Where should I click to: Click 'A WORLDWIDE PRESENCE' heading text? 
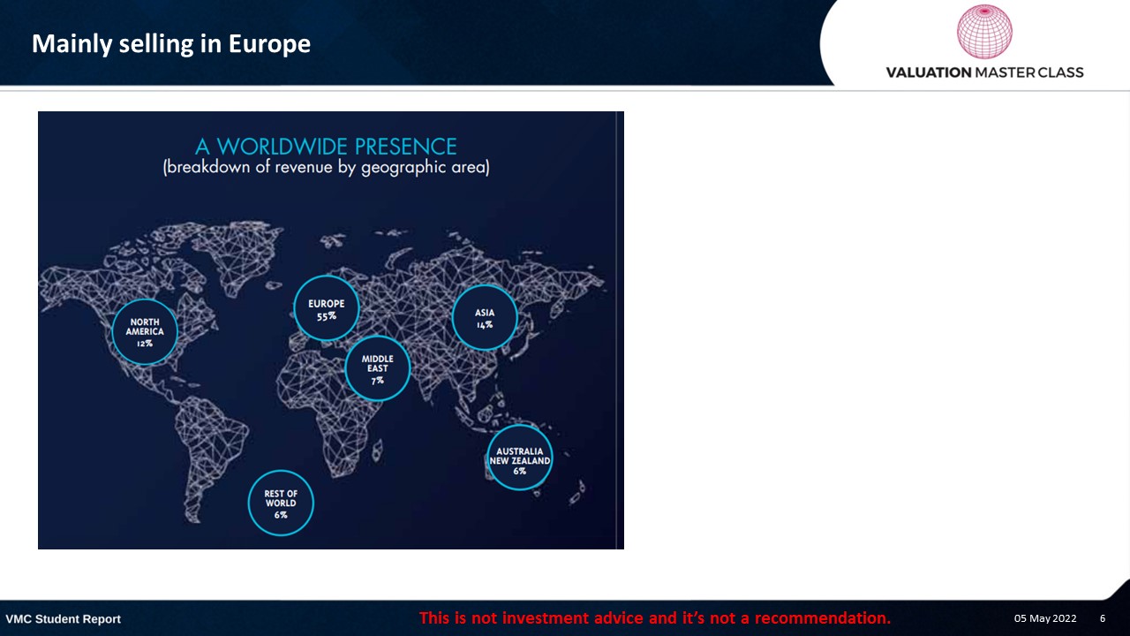pyautogui.click(x=326, y=146)
